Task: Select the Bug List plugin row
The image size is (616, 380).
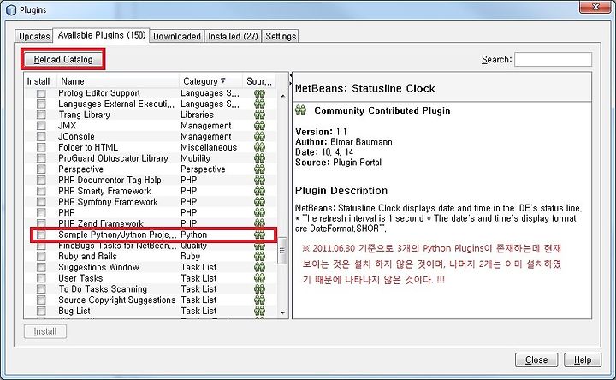Action: point(151,311)
